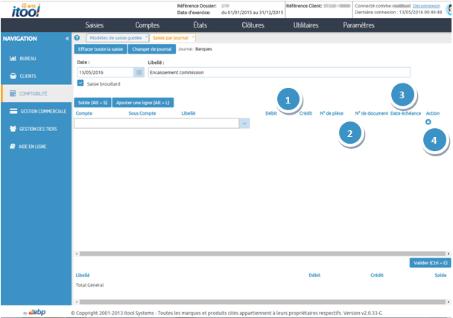
Task: Click the Valider (Ctrl + E) button
Action: (x=430, y=263)
